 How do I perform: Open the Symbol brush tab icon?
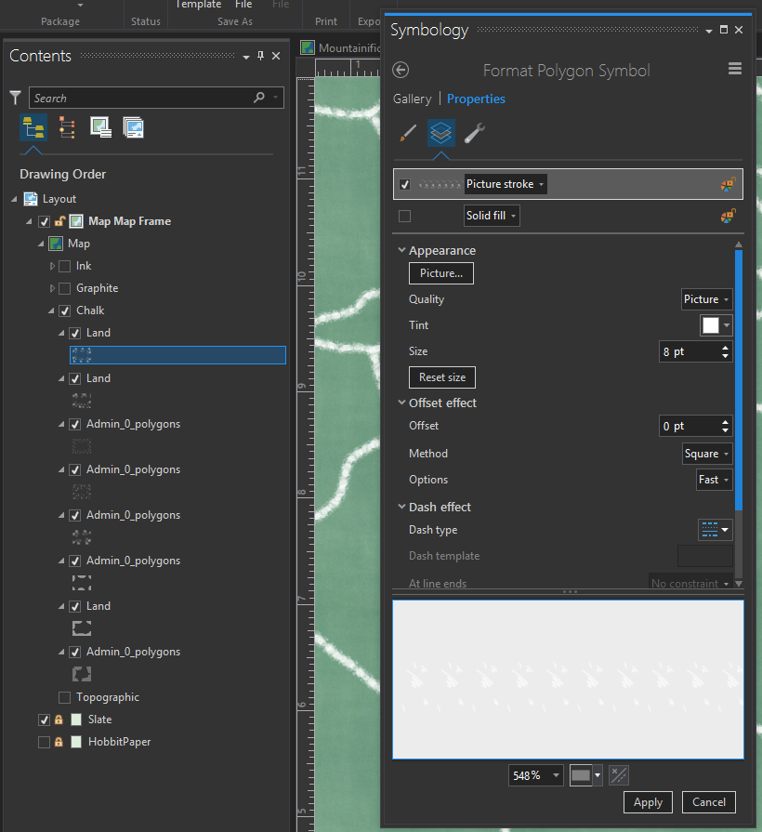(407, 133)
